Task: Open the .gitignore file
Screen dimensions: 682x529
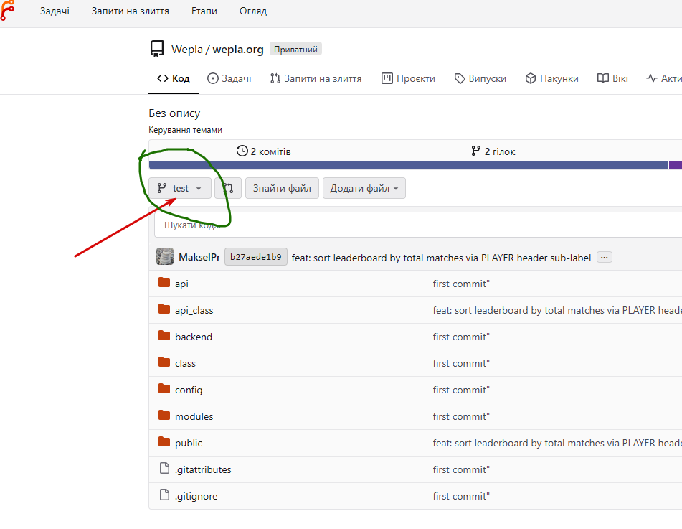Action: (196, 496)
